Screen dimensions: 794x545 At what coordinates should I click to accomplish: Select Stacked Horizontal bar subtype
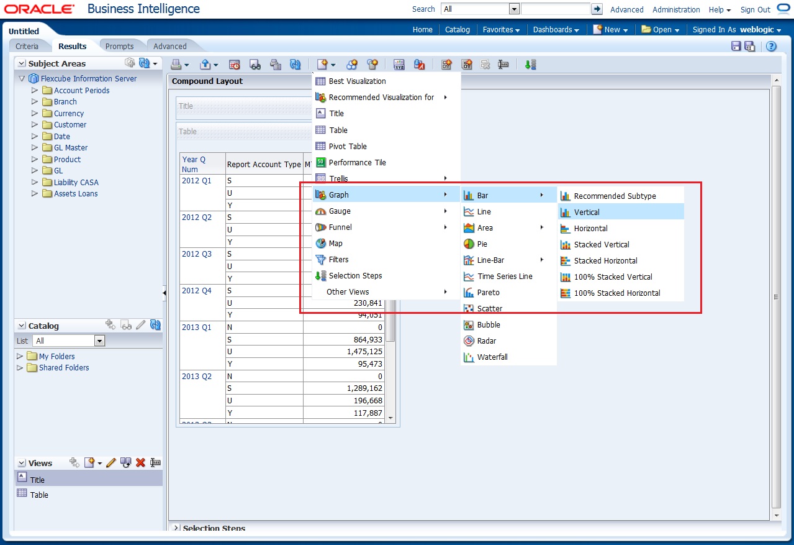pos(621,260)
